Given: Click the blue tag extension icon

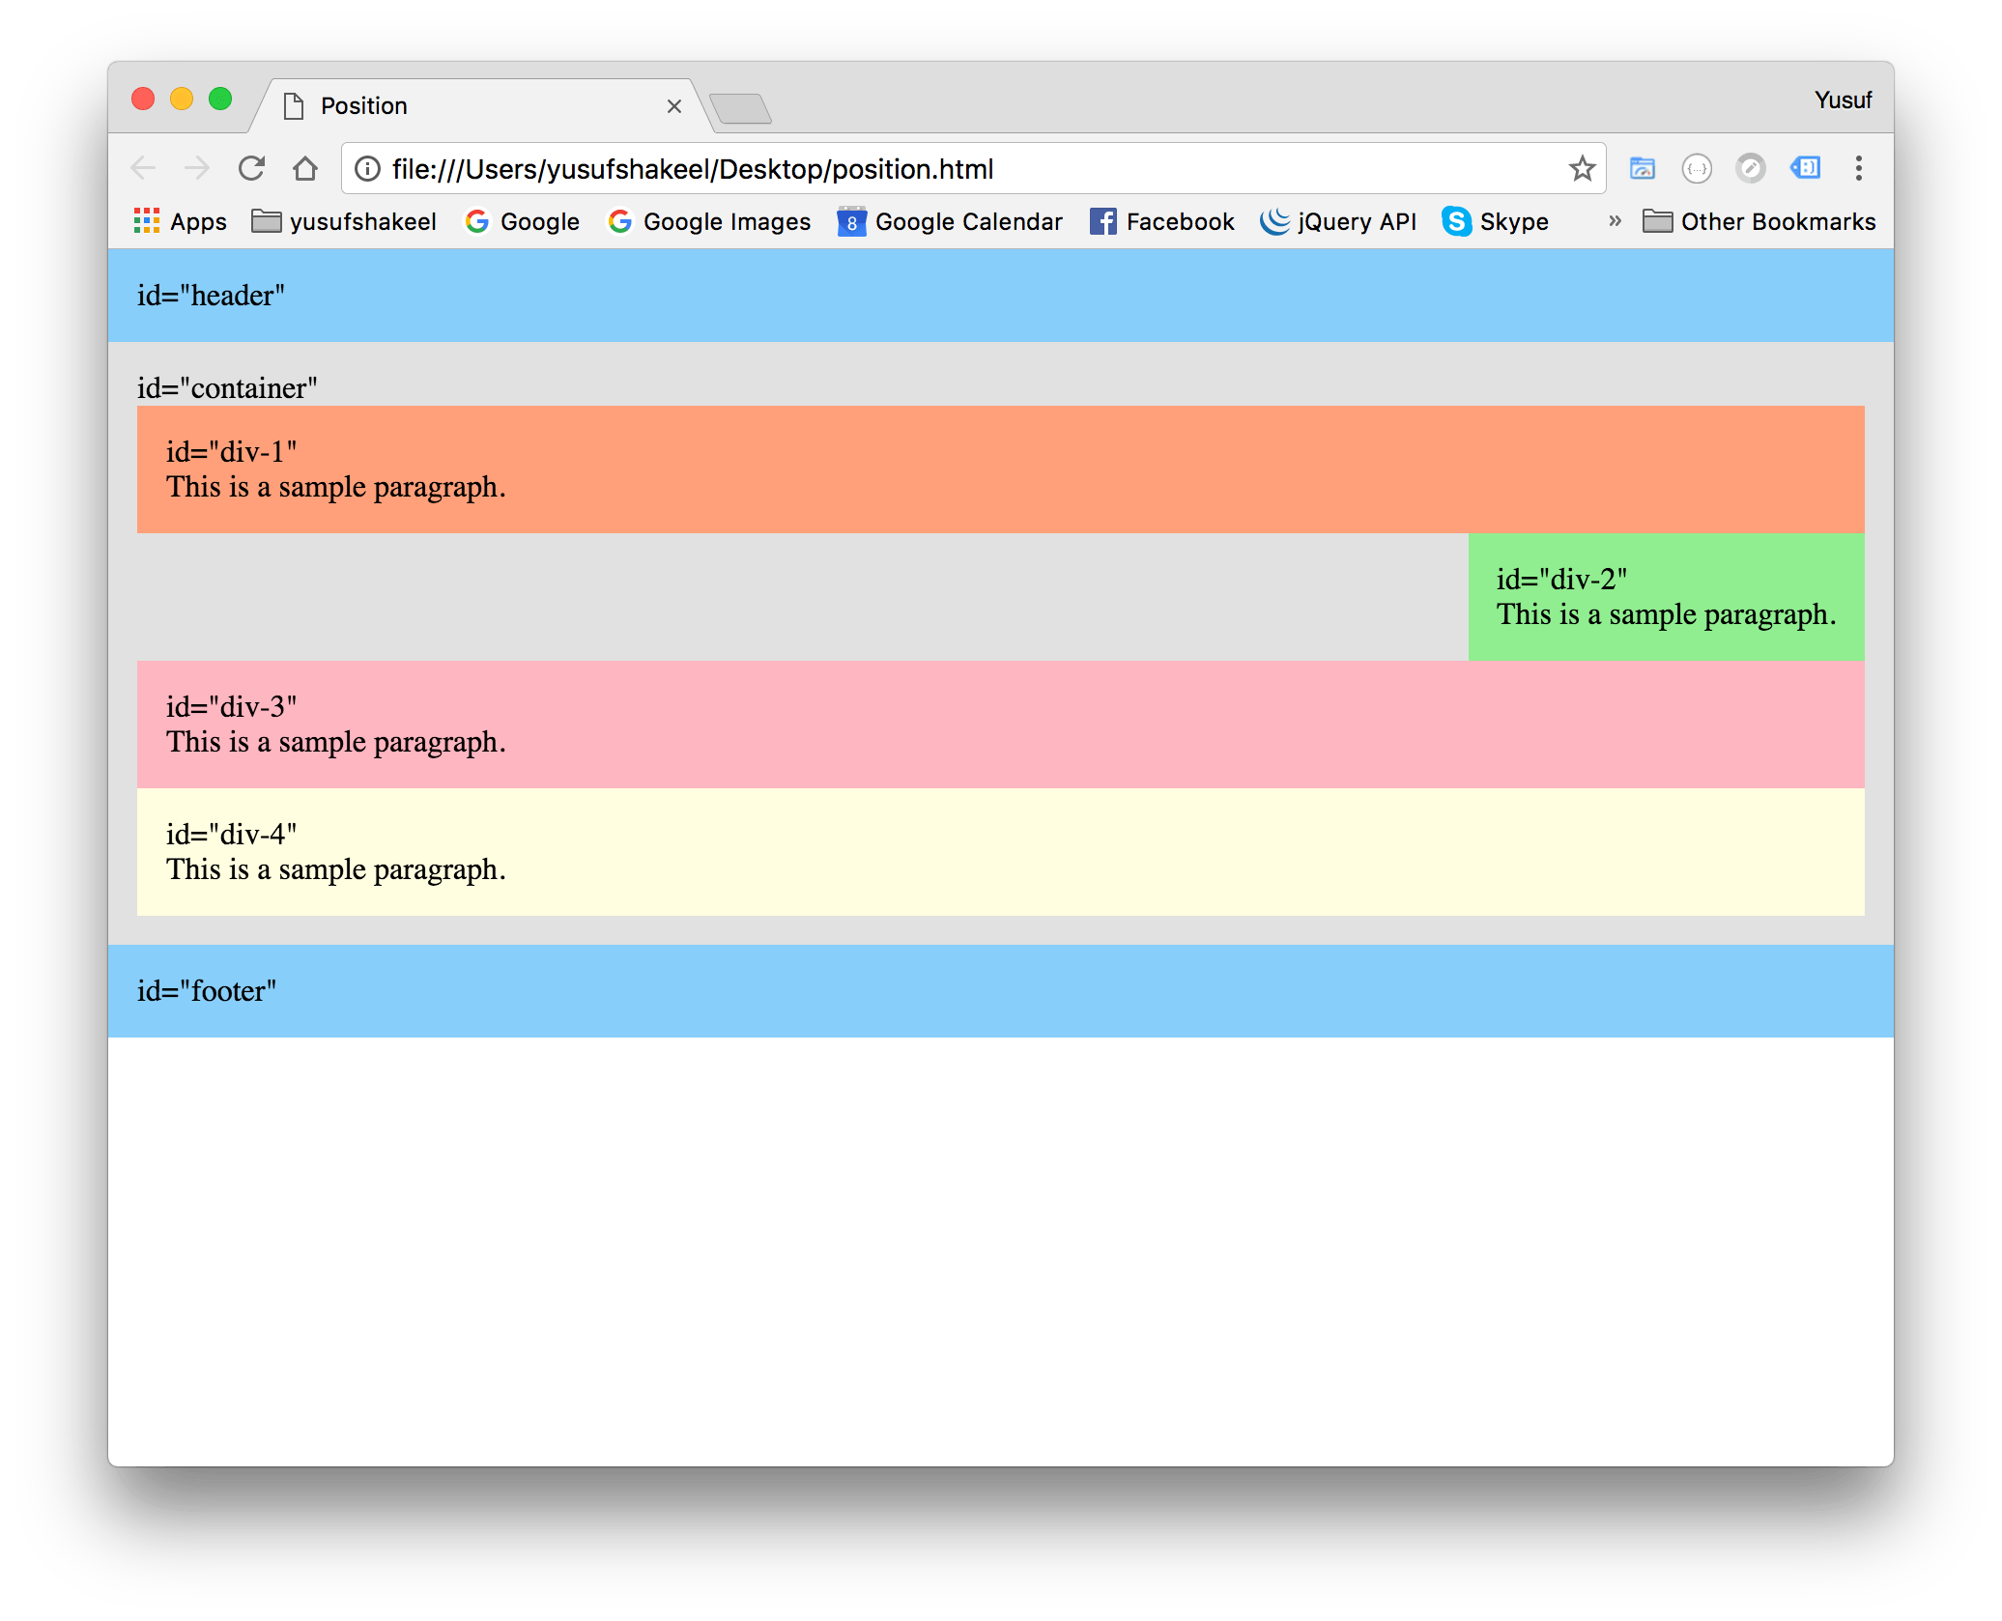Looking at the screenshot, I should (x=1805, y=169).
